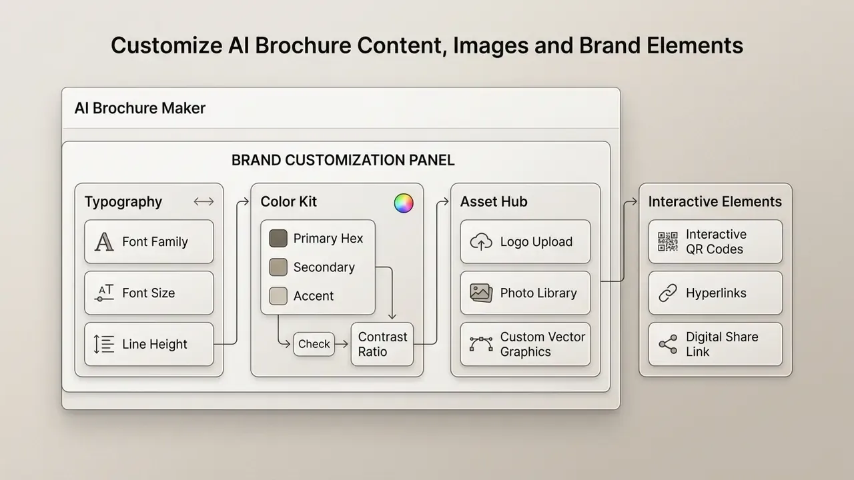Screen dimensions: 854x480
Task: Select the Interactive QR Codes card
Action: pyautogui.click(x=715, y=242)
